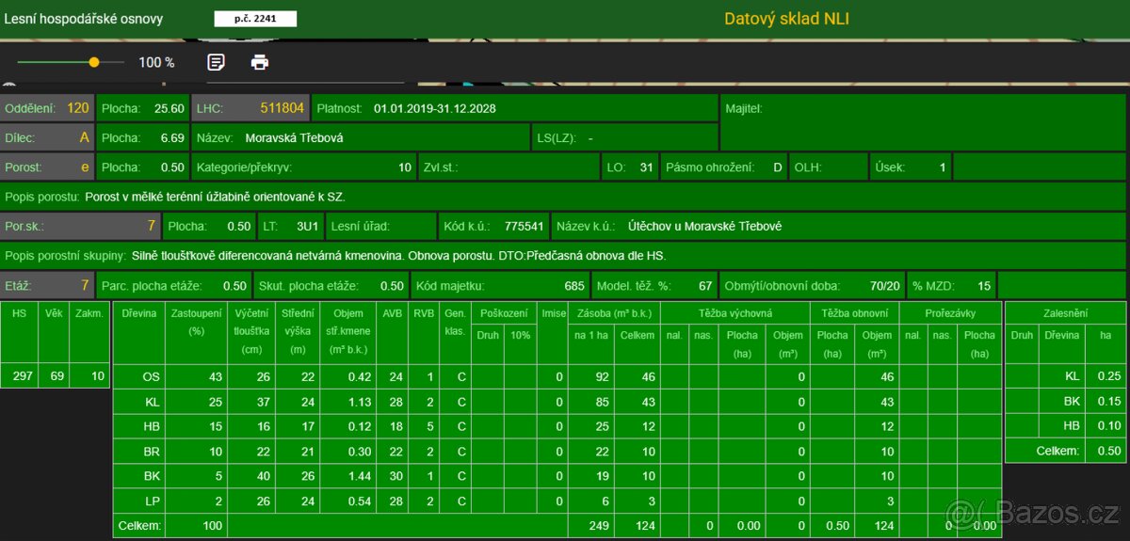
Task: Click the Dřevina column header in the main table
Action: click(138, 312)
